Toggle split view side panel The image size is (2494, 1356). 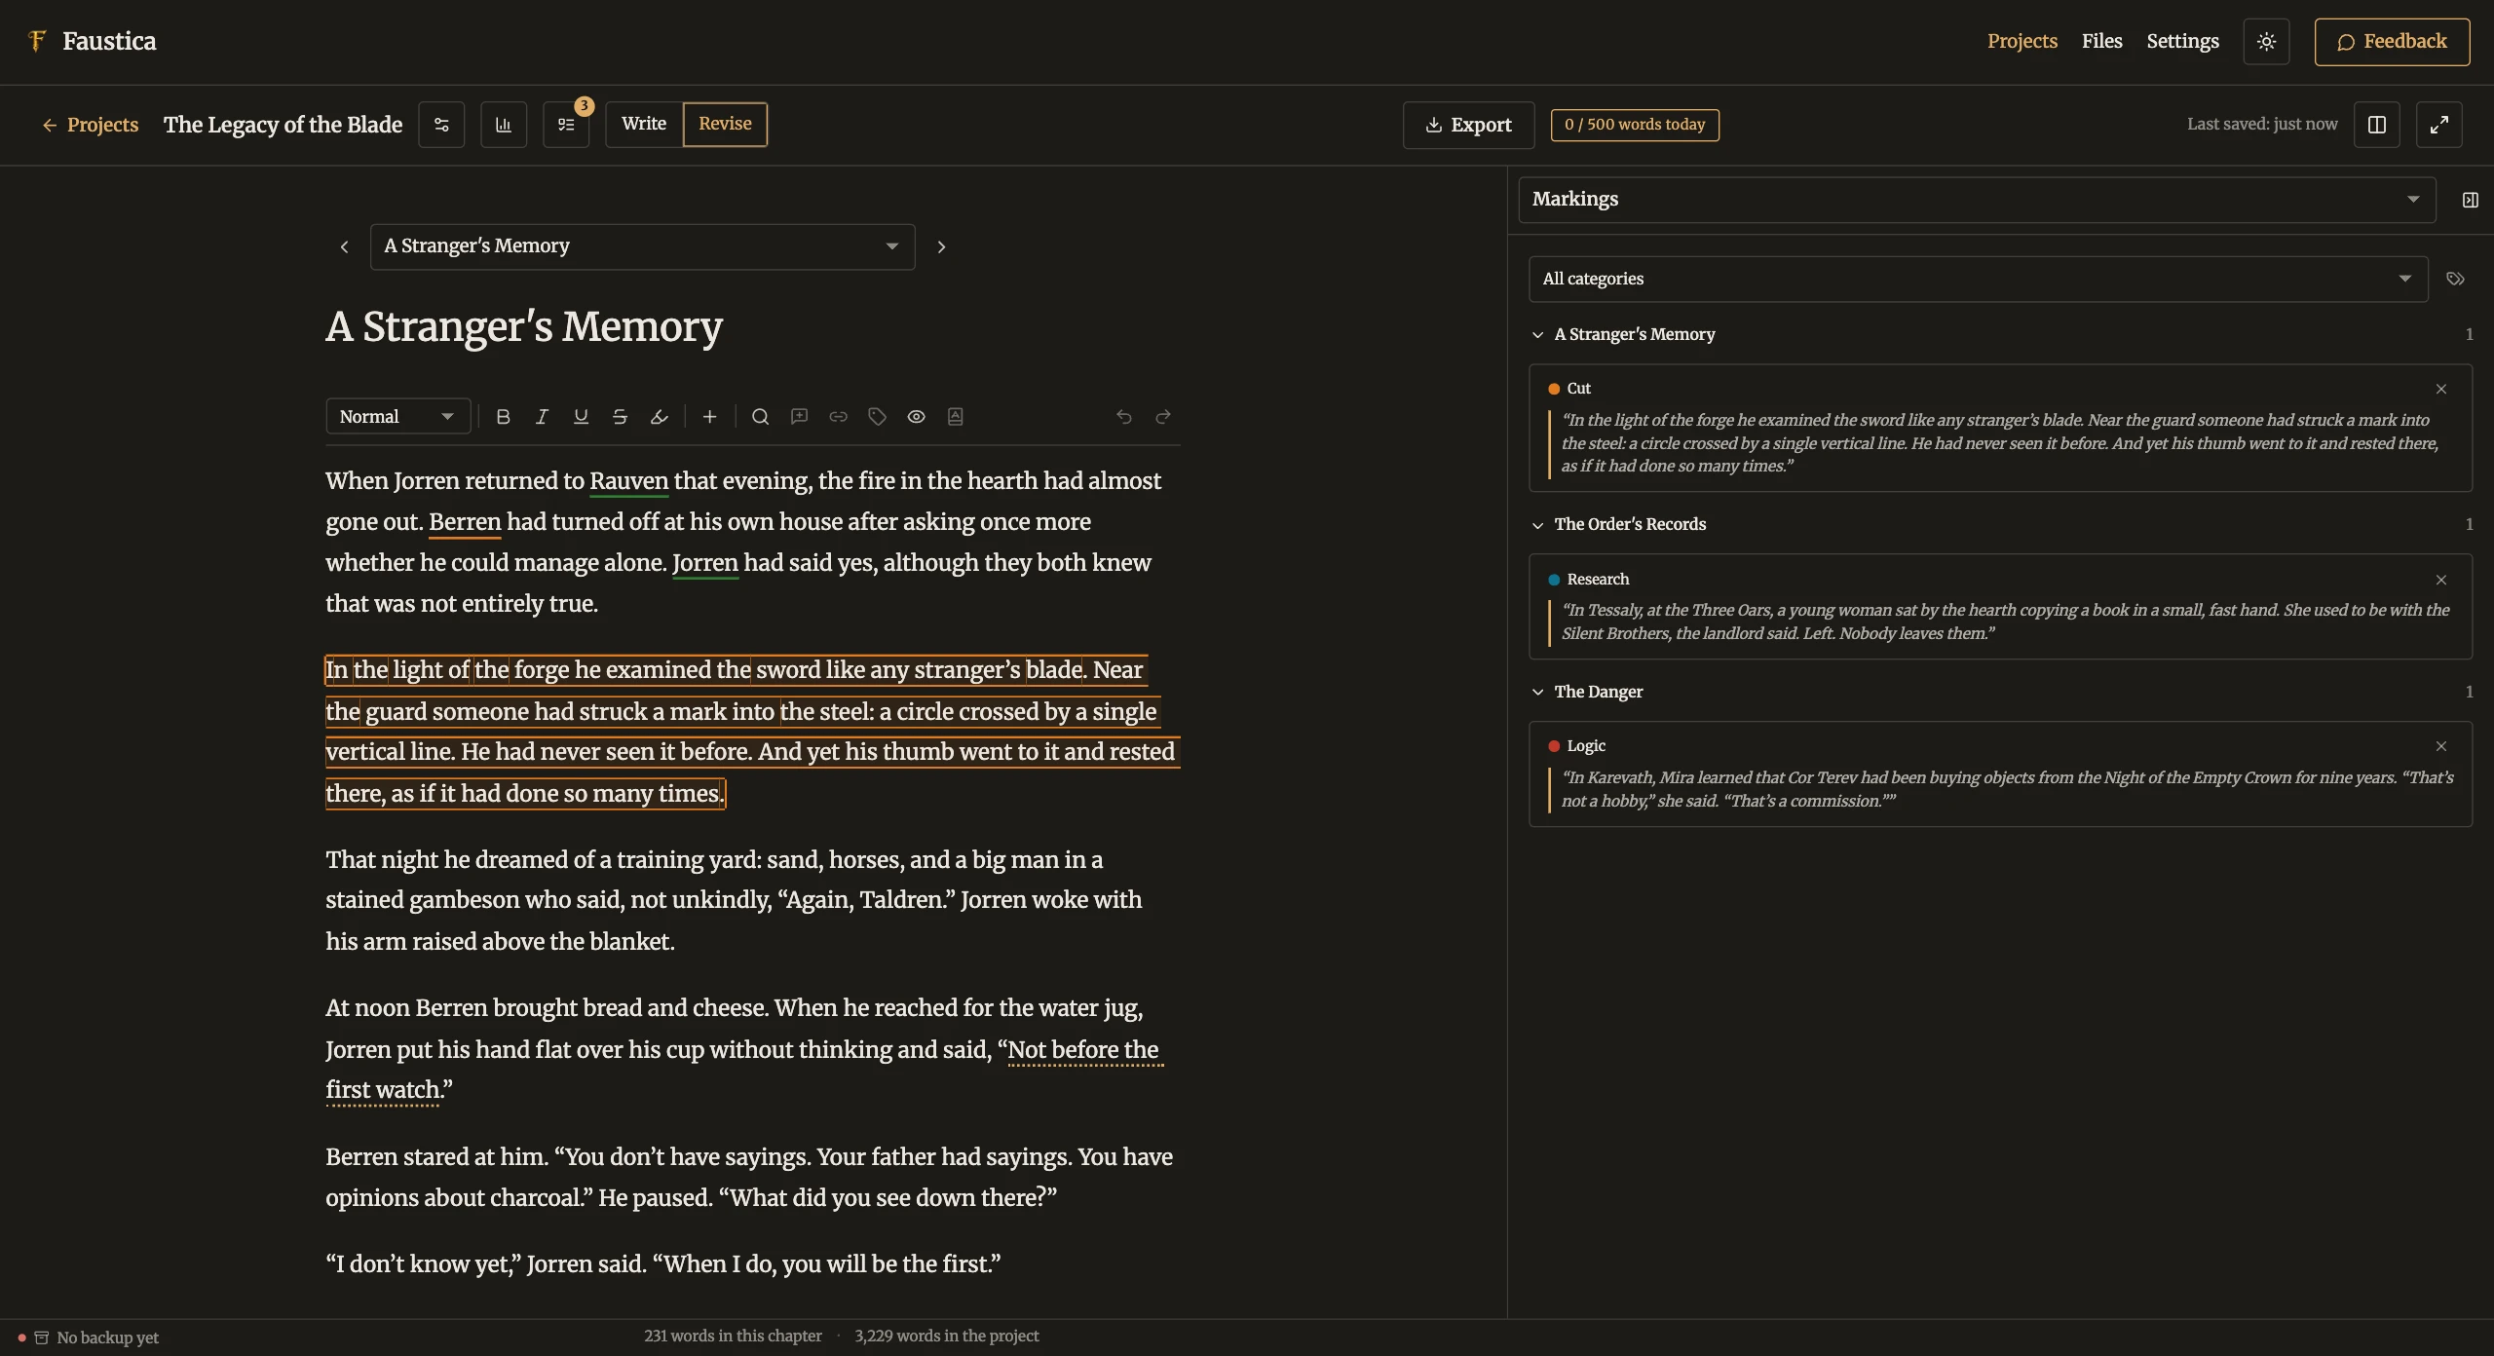point(2377,125)
